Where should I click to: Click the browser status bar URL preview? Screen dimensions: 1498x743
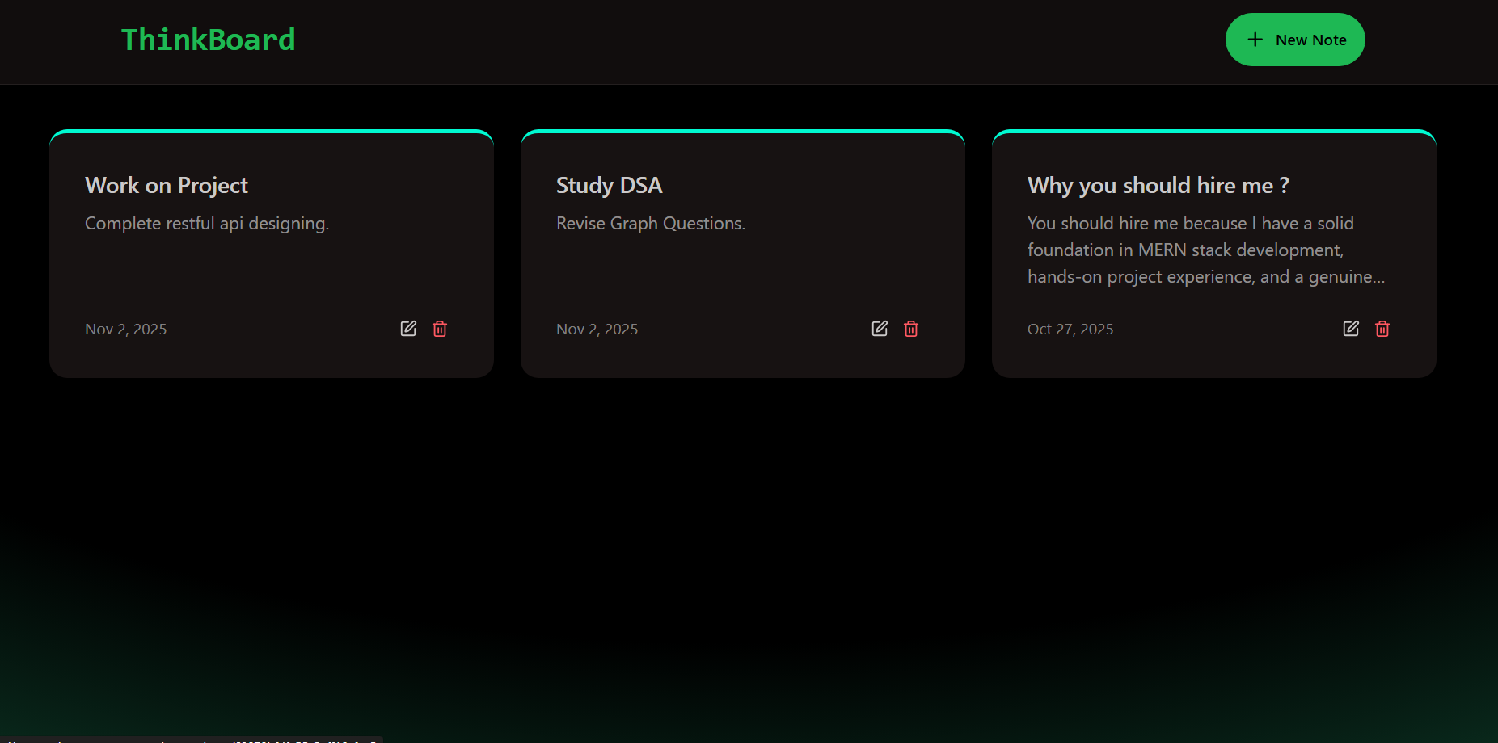[192, 739]
